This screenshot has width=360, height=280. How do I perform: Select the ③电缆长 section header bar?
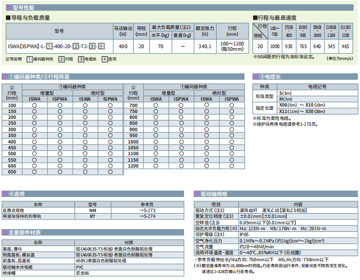(305, 77)
